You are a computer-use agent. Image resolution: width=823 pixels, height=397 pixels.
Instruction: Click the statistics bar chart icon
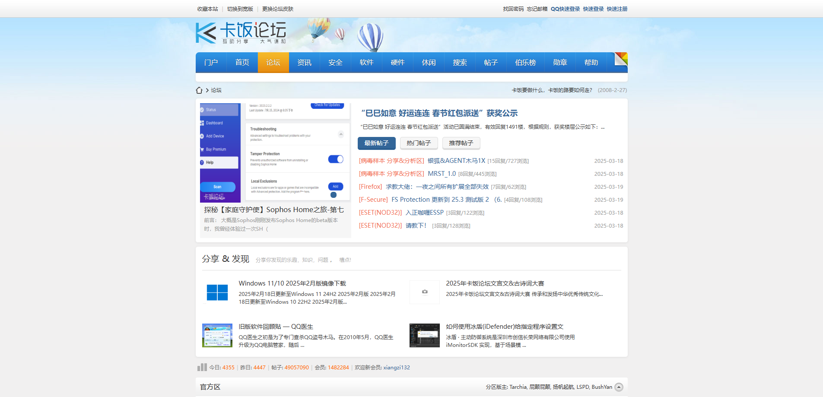click(x=202, y=367)
